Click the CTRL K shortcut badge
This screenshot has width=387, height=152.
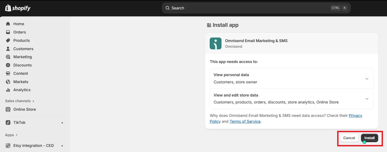(339, 8)
